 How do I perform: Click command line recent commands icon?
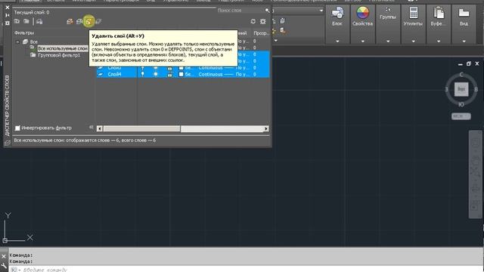pos(14,270)
